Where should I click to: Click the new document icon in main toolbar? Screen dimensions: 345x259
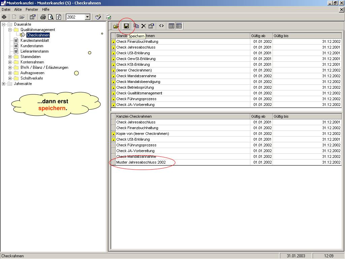click(x=14, y=17)
